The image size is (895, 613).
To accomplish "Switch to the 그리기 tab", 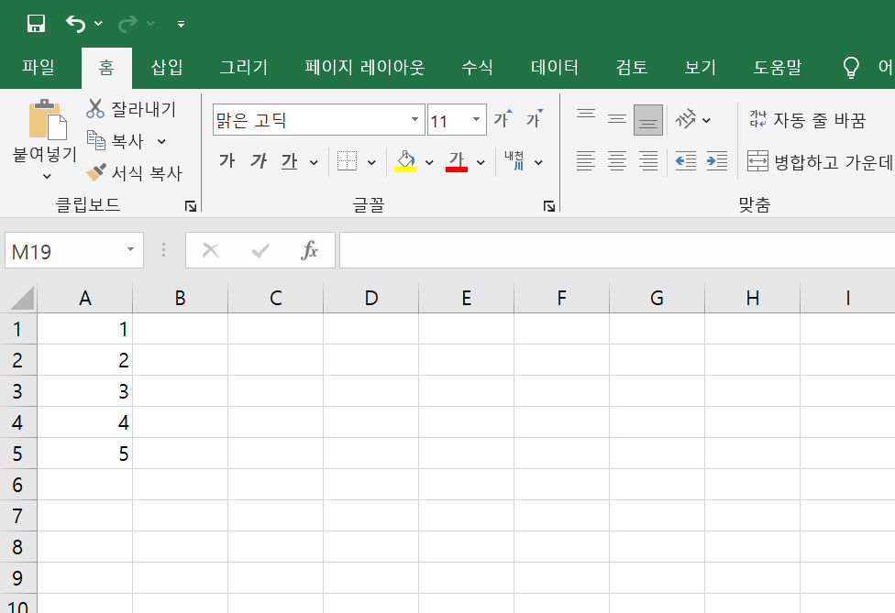I will coord(244,67).
